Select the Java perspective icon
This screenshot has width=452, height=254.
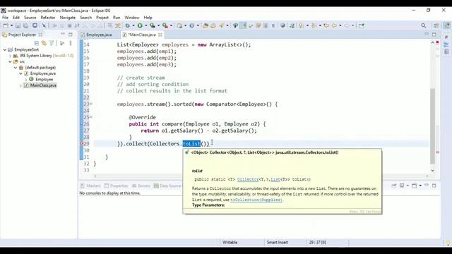447,25
